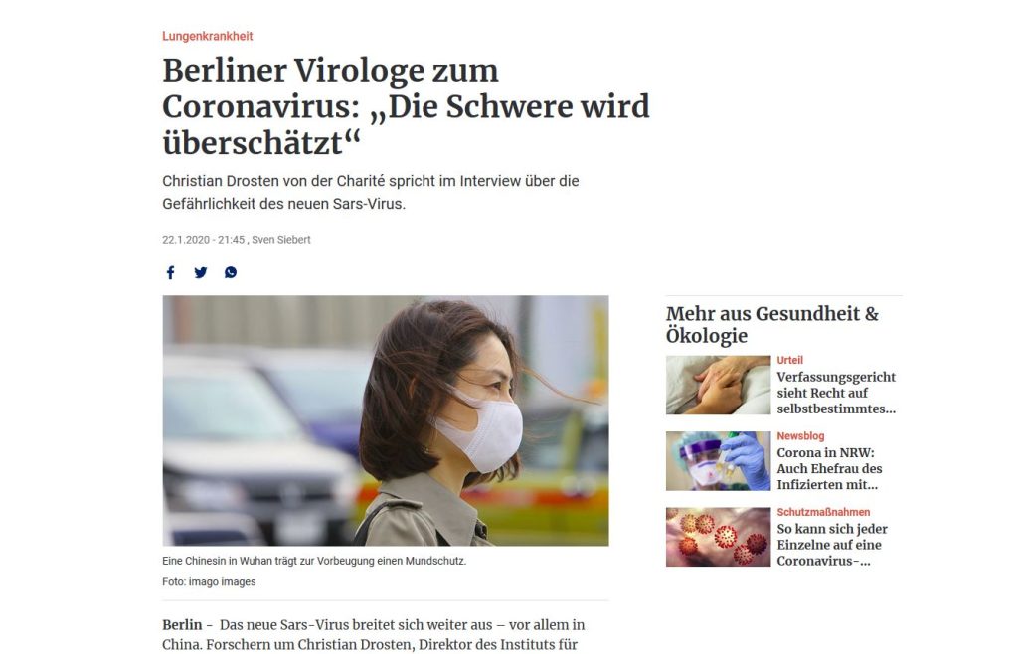Click the Foto: imago images credit
The height and width of the screenshot is (654, 1018).
[209, 582]
